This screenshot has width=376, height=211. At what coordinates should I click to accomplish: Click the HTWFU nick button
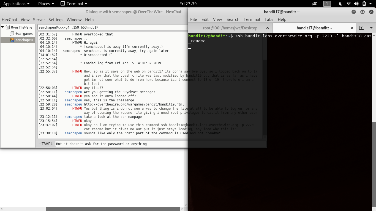click(46, 144)
